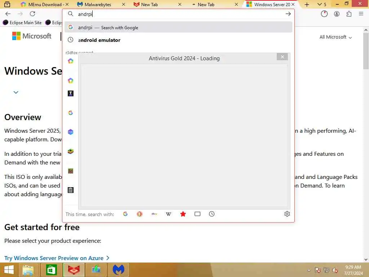Expand the All Microsoft dropdown
369x277 pixels.
coord(335,37)
